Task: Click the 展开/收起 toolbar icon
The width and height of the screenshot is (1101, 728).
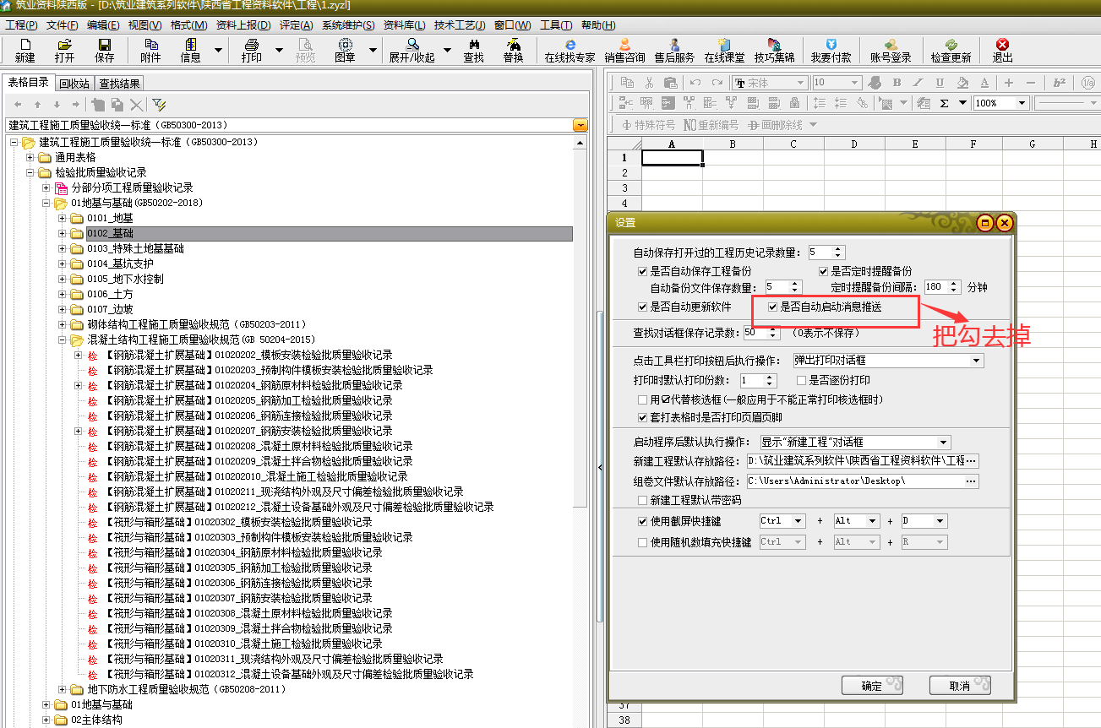Action: pos(412,51)
